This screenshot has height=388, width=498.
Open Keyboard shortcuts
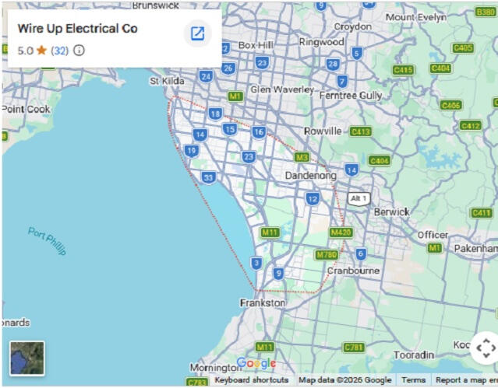251,380
